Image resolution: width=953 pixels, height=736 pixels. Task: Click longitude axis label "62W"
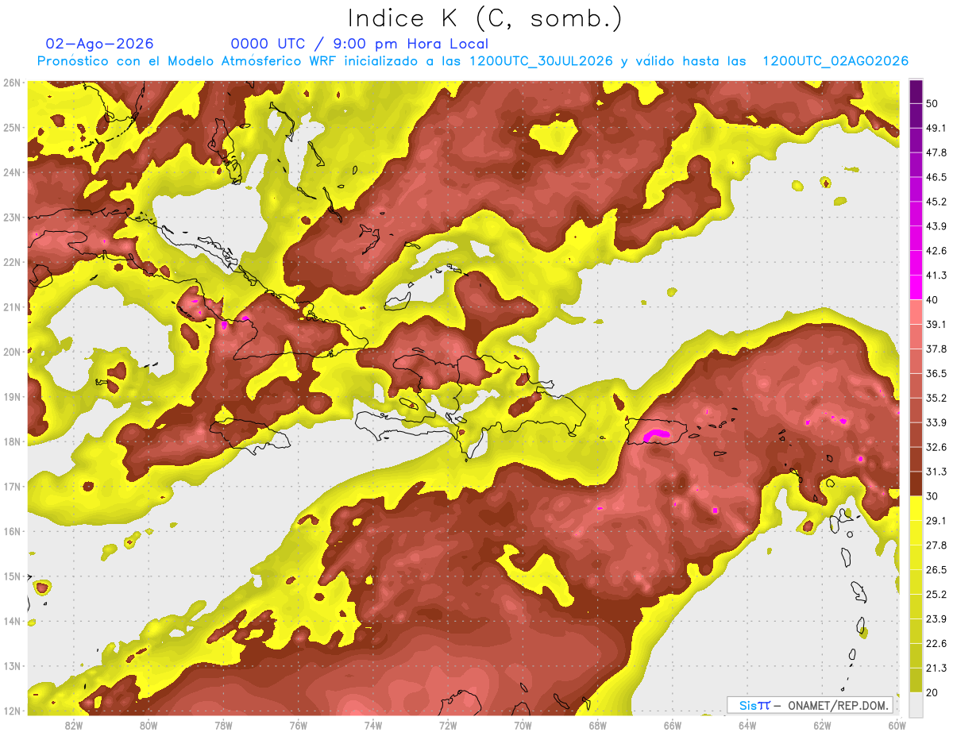823,726
